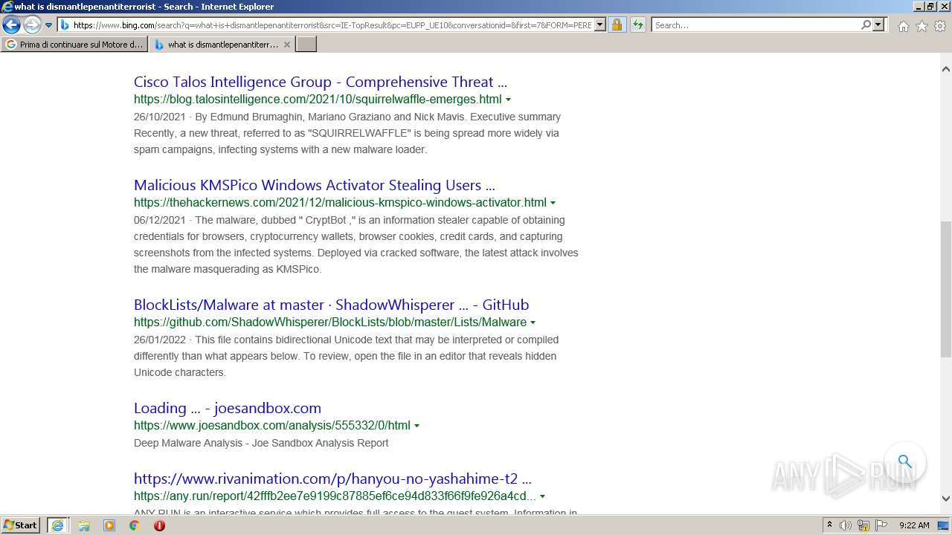The width and height of the screenshot is (952, 535).
Task: Open the Cisco Talos Intelligence Group result
Action: pyautogui.click(x=321, y=82)
